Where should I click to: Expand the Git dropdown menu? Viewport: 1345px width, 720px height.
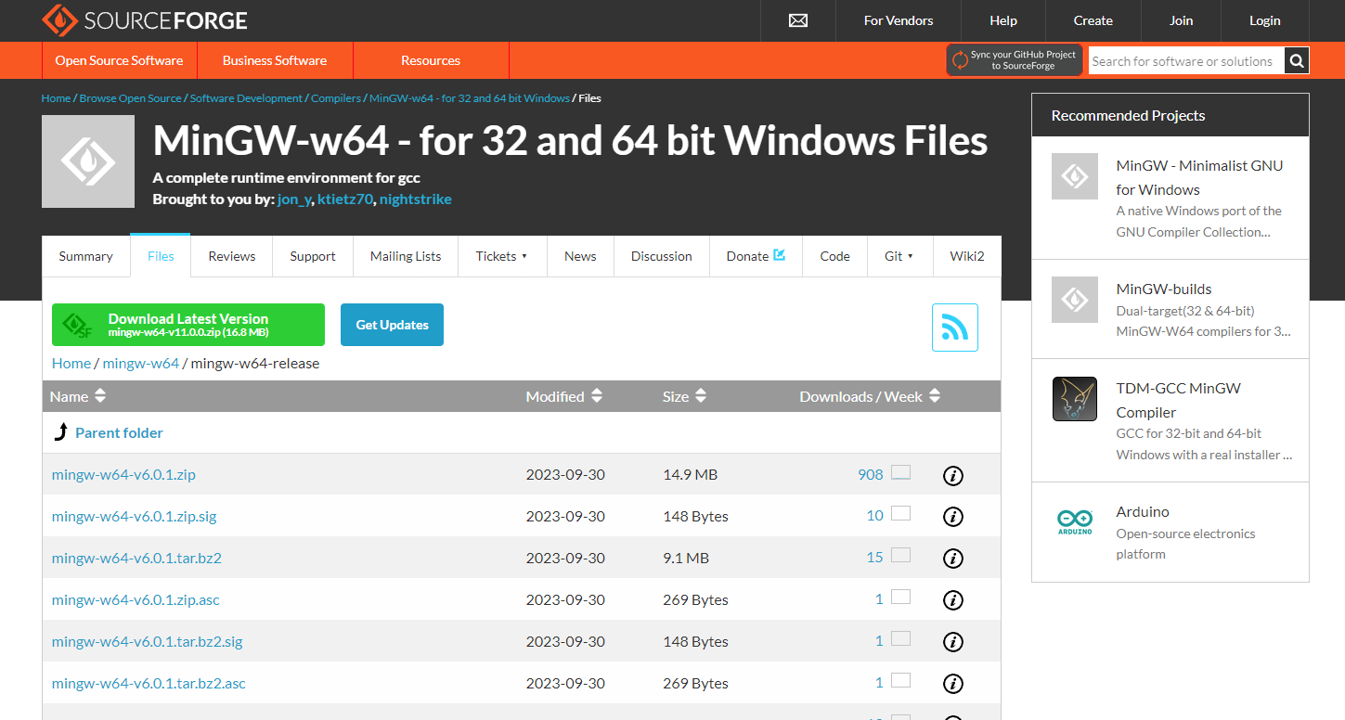pos(899,256)
